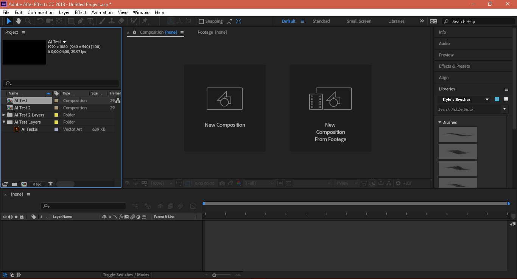This screenshot has height=279, width=517.
Task: Select the Hand tool
Action: (x=18, y=21)
